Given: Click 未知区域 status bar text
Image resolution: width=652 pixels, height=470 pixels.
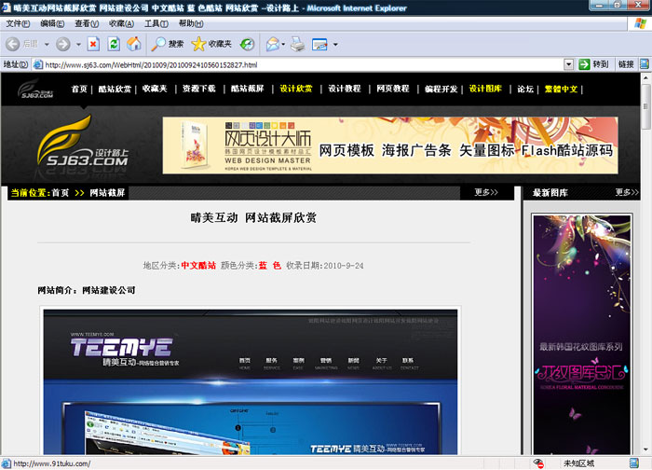Looking at the screenshot, I should (x=578, y=463).
